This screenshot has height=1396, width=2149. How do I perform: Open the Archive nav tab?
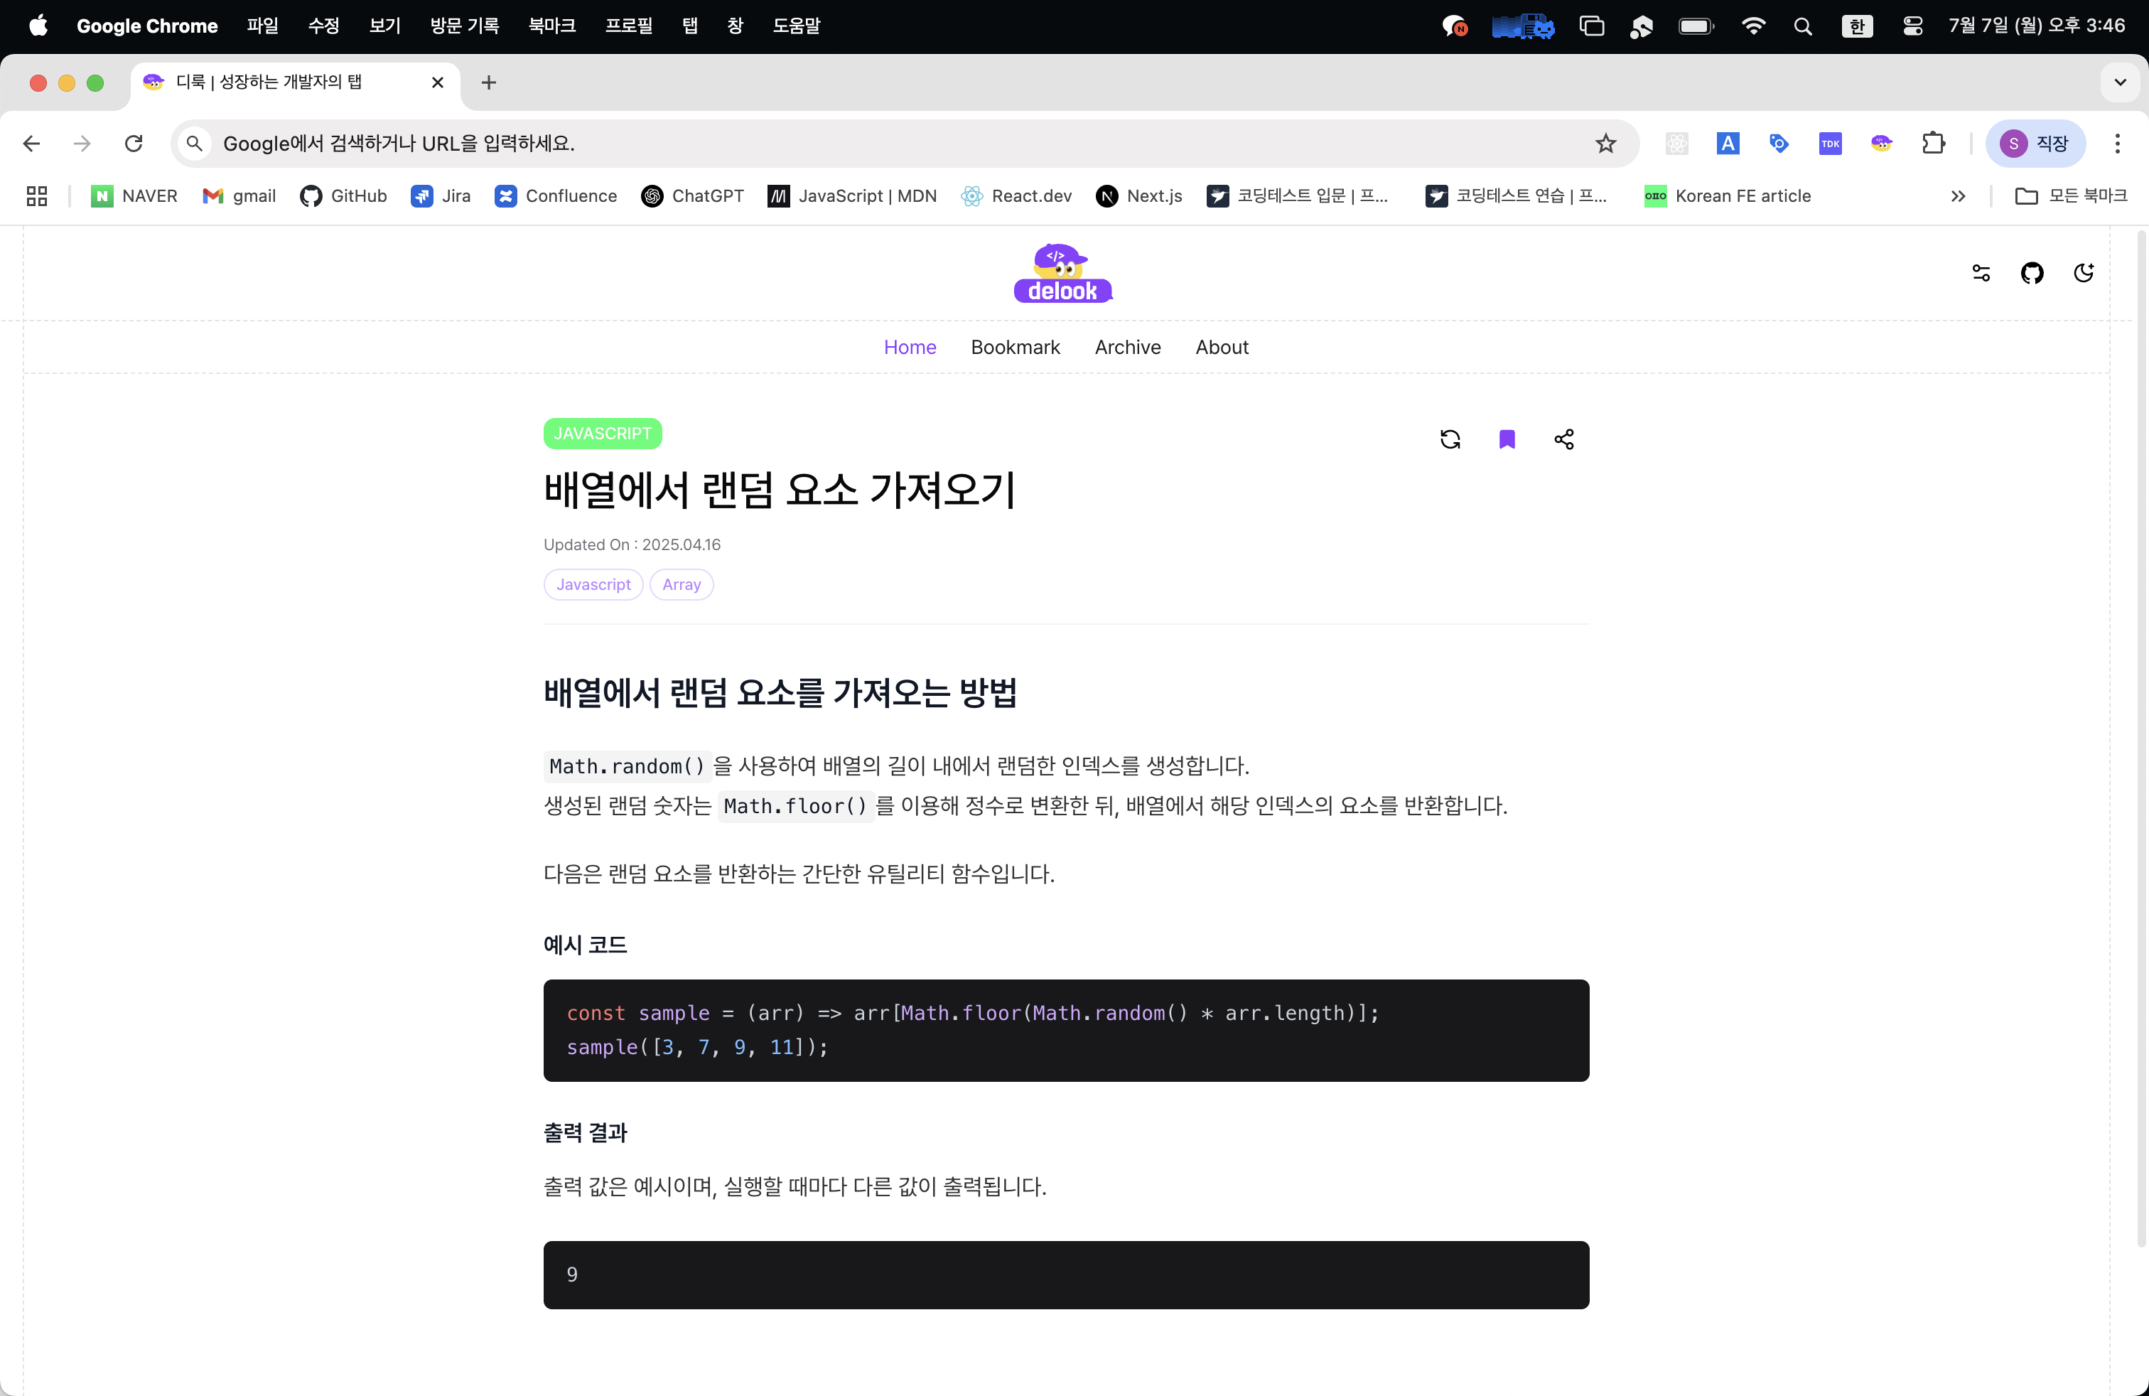[x=1127, y=347]
